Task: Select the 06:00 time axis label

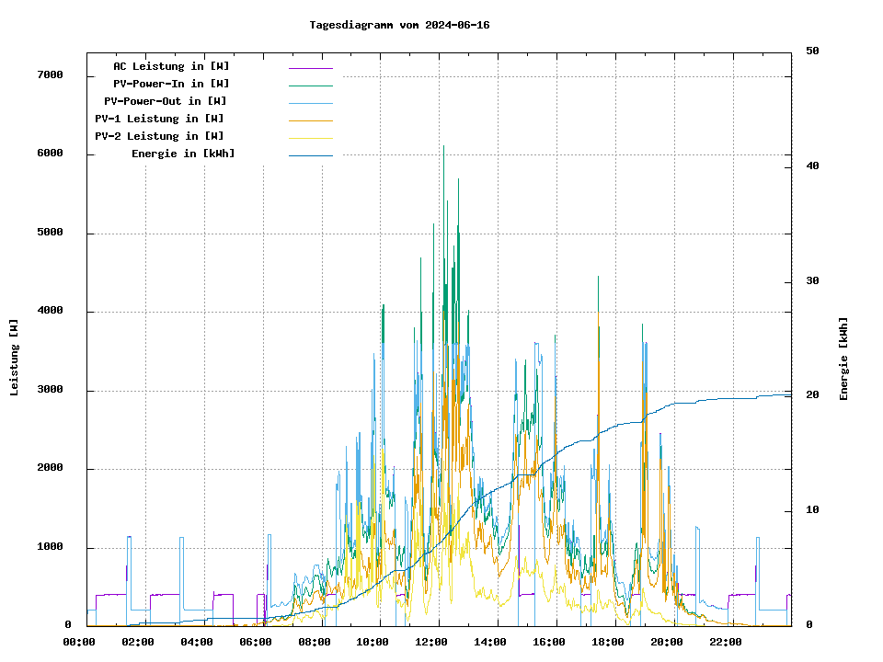Action: click(255, 642)
